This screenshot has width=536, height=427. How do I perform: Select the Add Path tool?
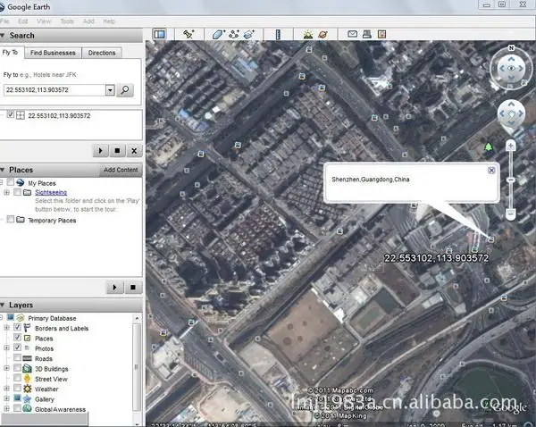pyautogui.click(x=234, y=34)
